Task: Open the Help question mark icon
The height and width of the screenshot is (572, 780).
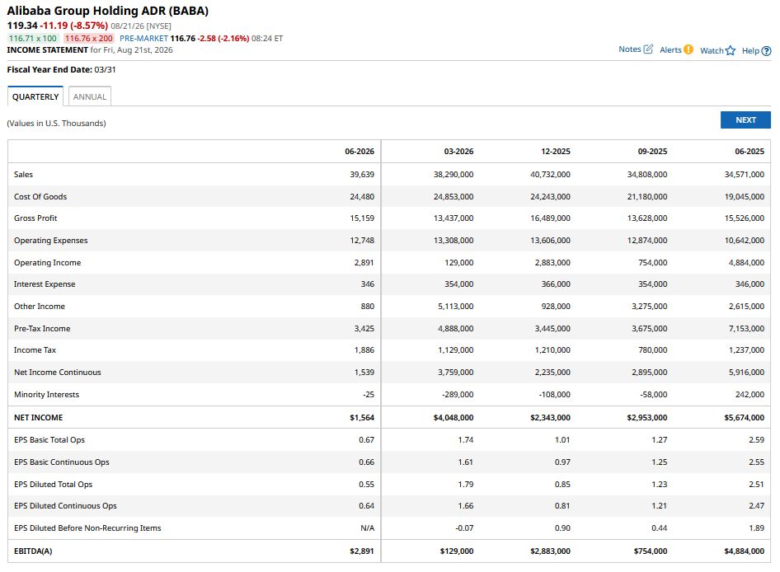Action: [767, 51]
